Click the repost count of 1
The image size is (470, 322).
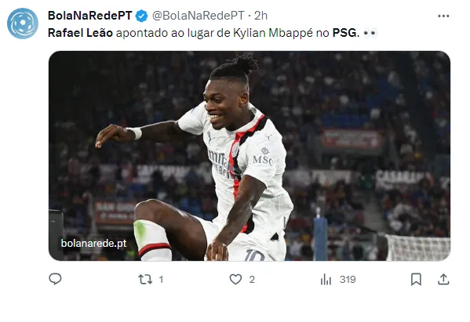(161, 280)
